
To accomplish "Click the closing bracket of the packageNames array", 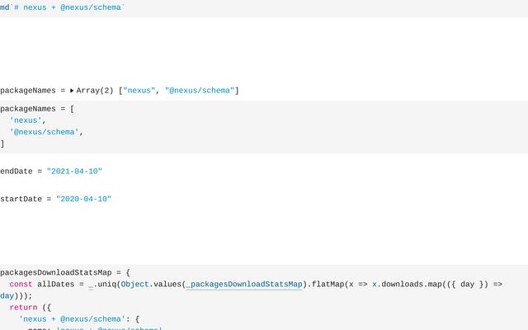I will 2,144.
